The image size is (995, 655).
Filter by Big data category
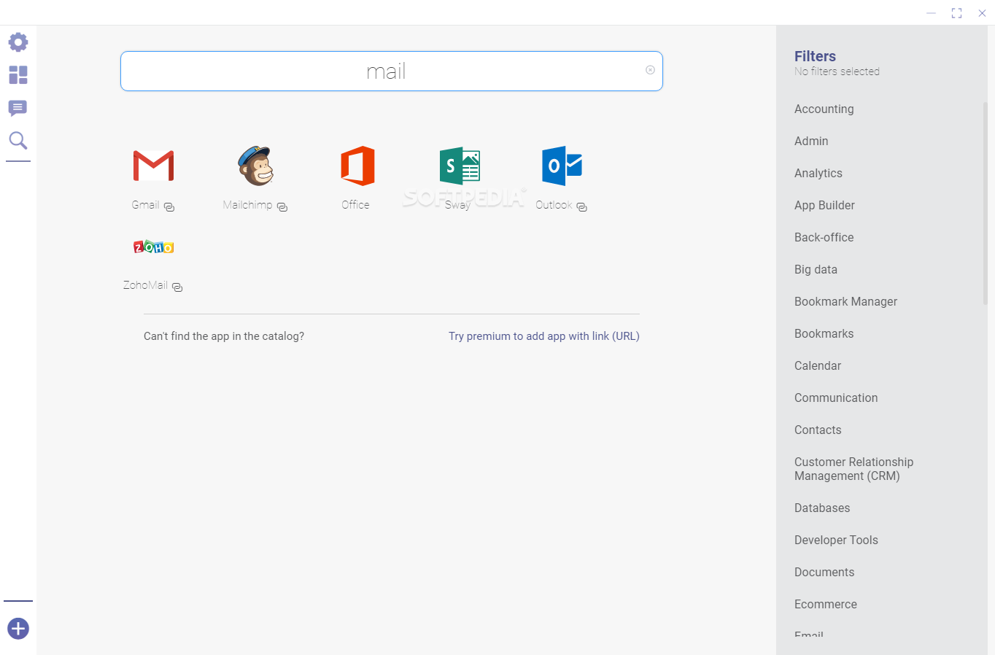tap(816, 269)
